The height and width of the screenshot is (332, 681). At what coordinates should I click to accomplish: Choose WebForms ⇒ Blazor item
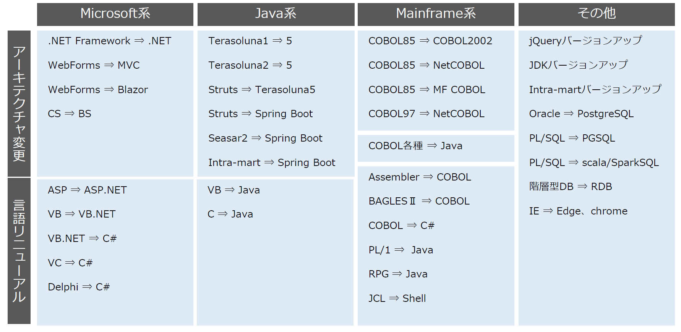98,90
